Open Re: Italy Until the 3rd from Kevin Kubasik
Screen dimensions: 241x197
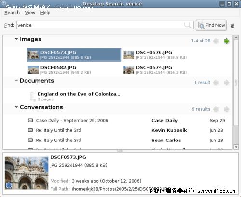(58, 130)
